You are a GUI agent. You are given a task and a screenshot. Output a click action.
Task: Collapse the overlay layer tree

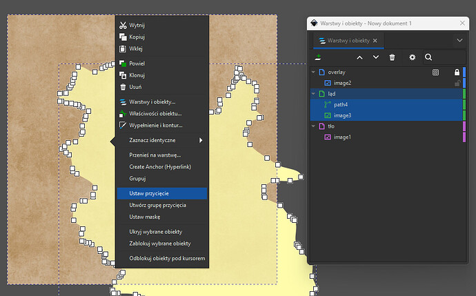coord(313,72)
